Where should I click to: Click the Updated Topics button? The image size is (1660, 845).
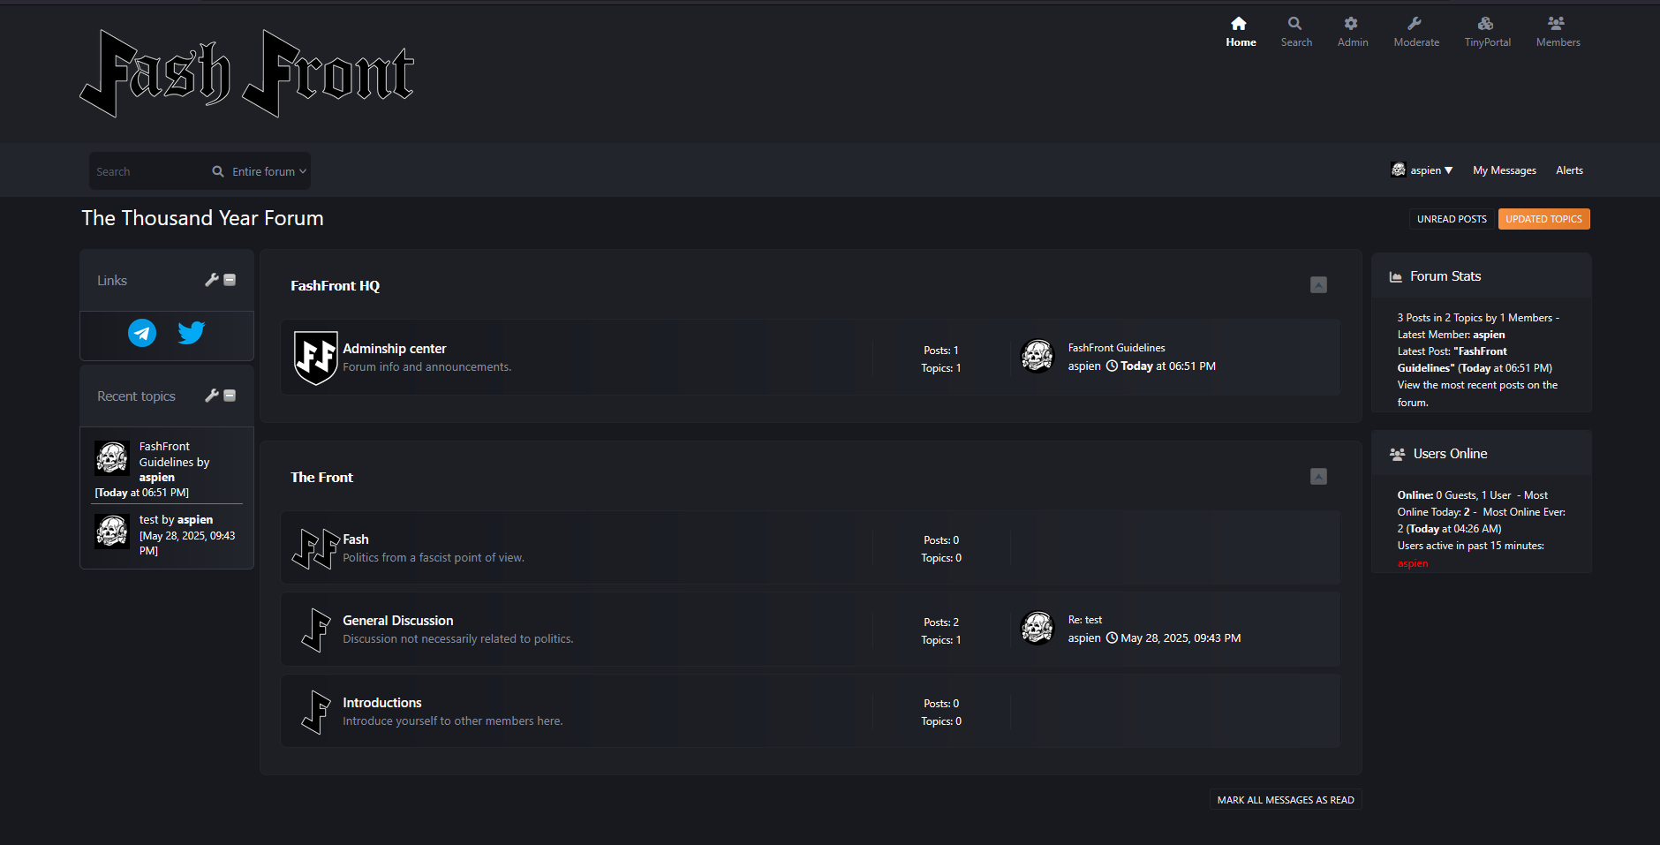tap(1543, 219)
